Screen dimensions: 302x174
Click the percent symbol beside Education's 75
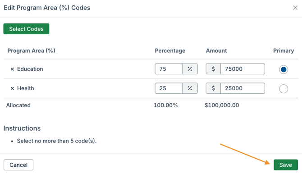(190, 69)
